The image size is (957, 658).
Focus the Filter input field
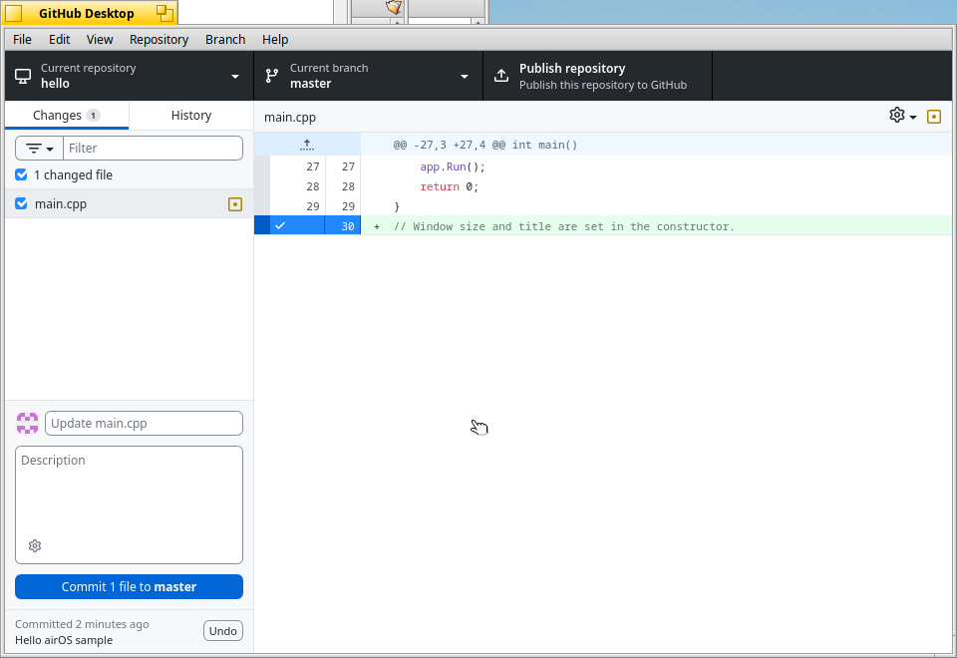coord(153,149)
